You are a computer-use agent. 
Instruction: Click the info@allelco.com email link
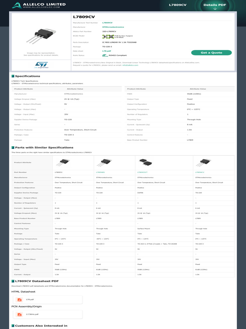pyautogui.click(x=130, y=65)
